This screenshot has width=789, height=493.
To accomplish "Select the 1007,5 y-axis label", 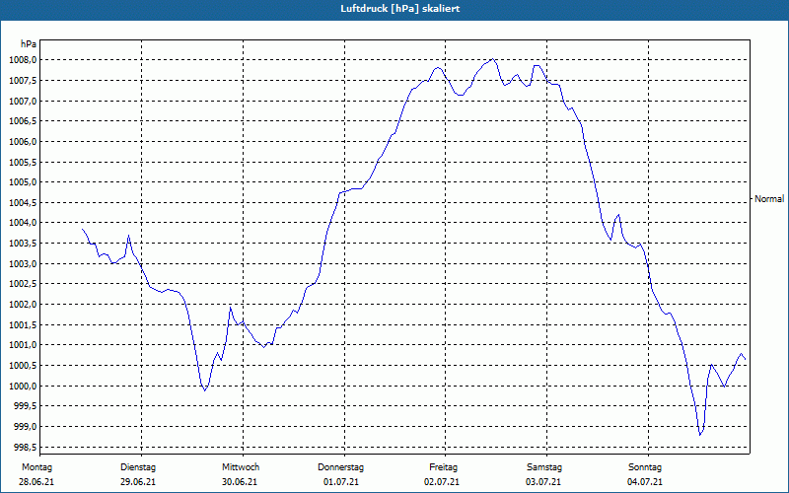I will (23, 81).
